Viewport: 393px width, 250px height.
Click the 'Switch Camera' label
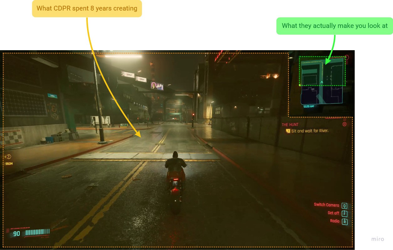pos(326,205)
